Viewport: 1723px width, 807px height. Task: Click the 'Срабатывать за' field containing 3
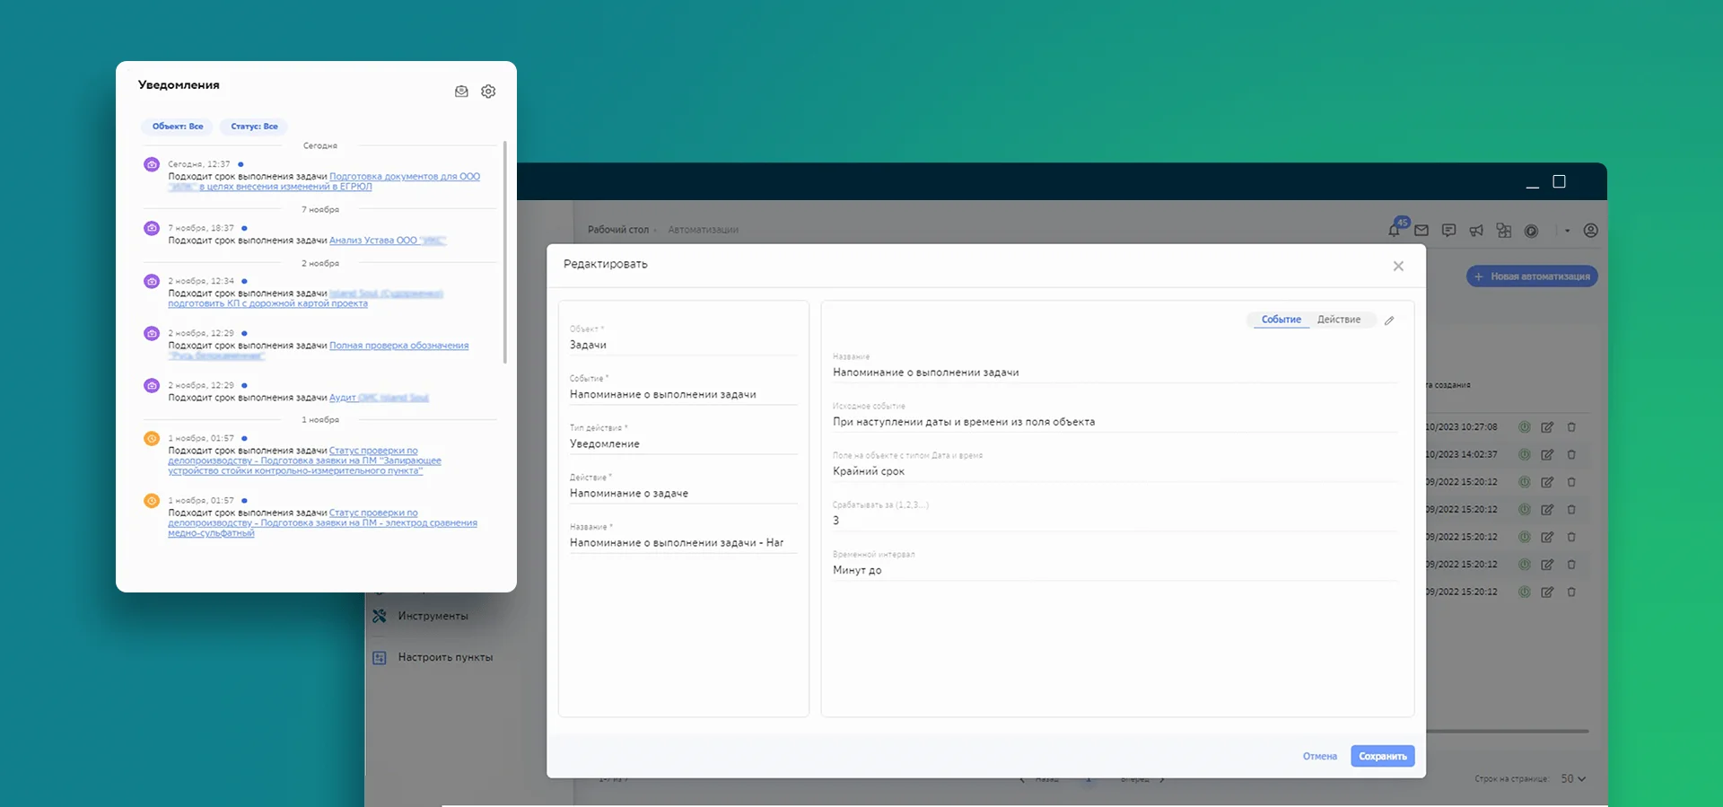pos(1113,521)
